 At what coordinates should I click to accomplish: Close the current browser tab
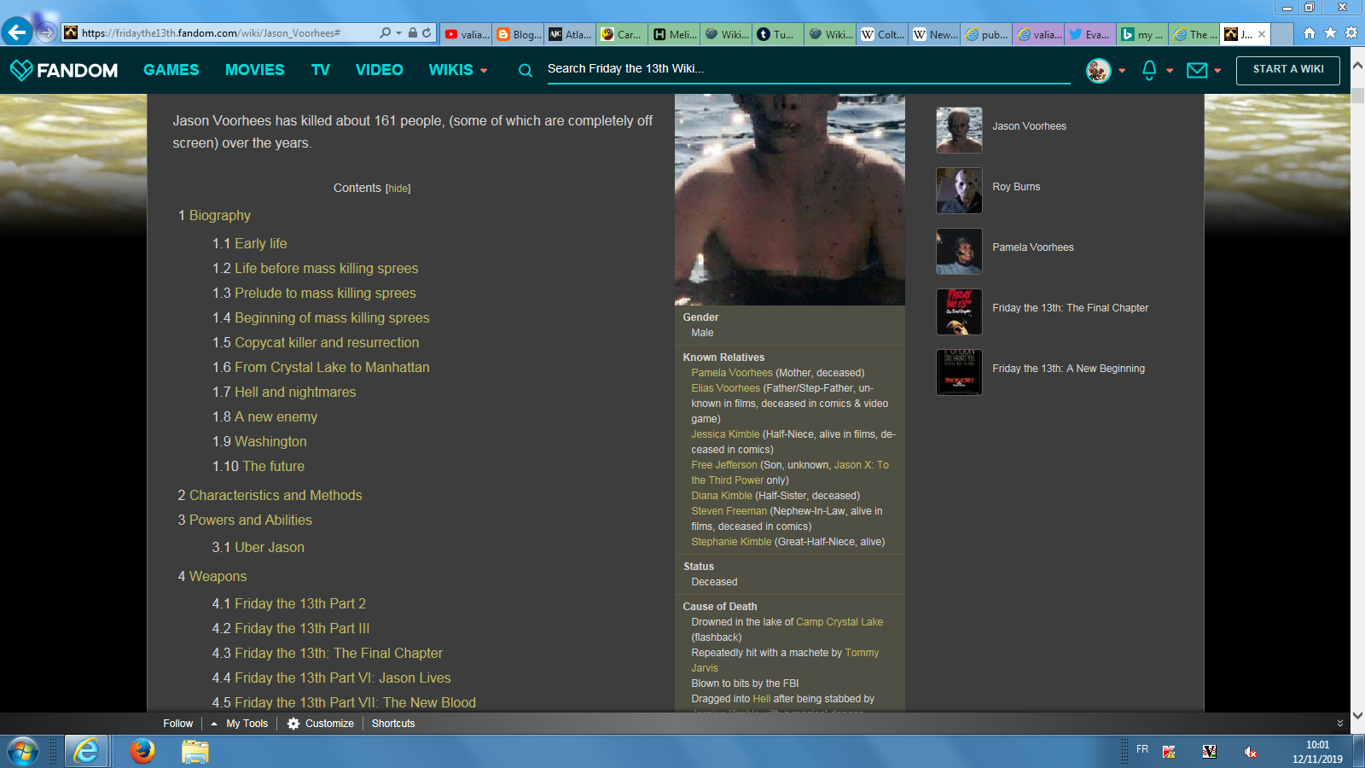1262,34
